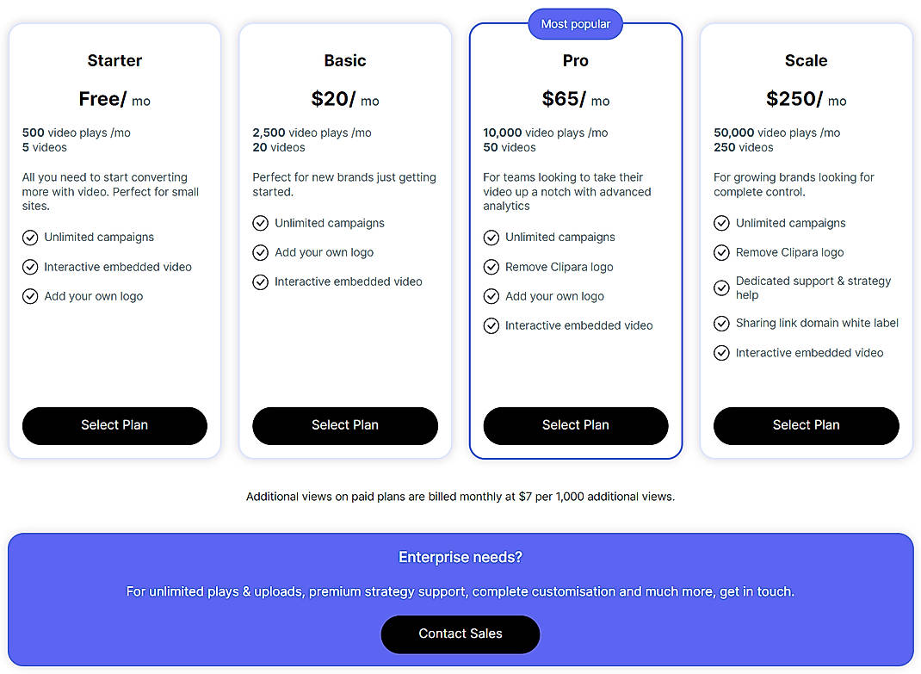Click the "Sharing link domain white label" checkmark

[x=721, y=324]
